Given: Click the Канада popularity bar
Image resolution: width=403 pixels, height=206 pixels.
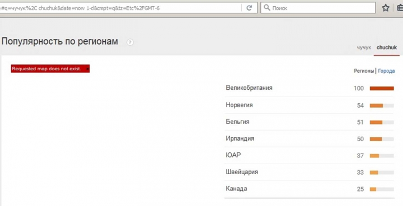Looking at the screenshot, I should (382, 189).
